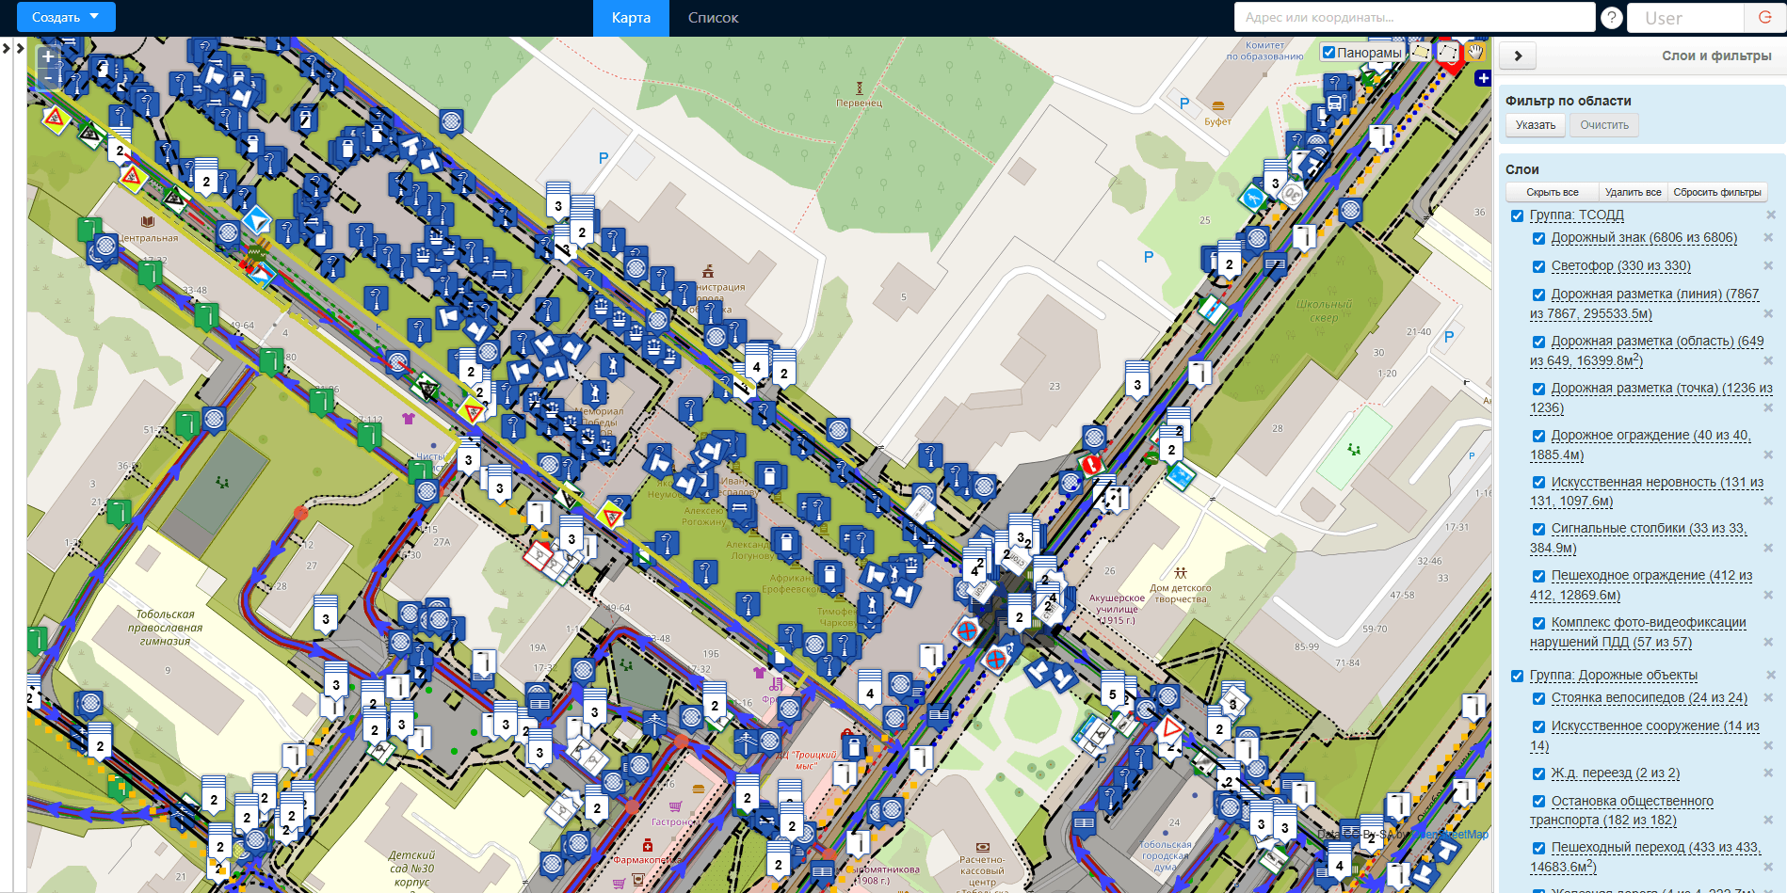Open the Создать dropdown menu

point(66,17)
